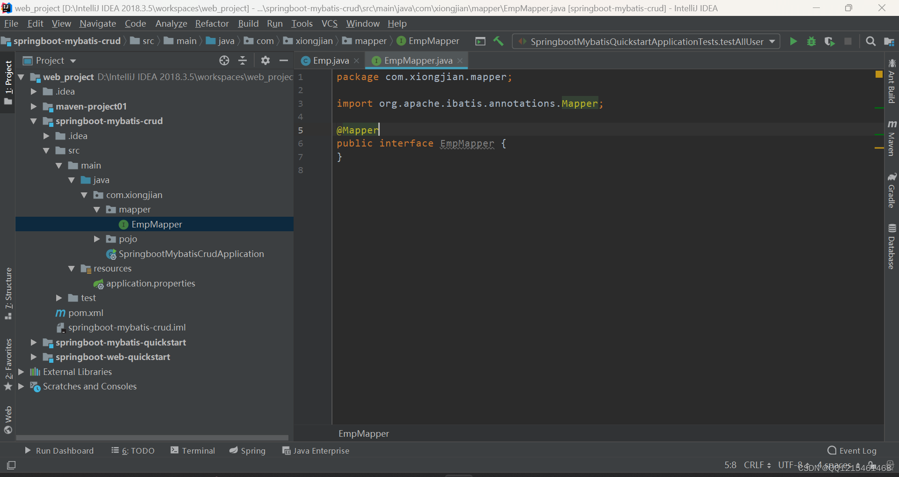Build project with the hammer icon
Screen dimensions: 899x477
pyautogui.click(x=499, y=41)
